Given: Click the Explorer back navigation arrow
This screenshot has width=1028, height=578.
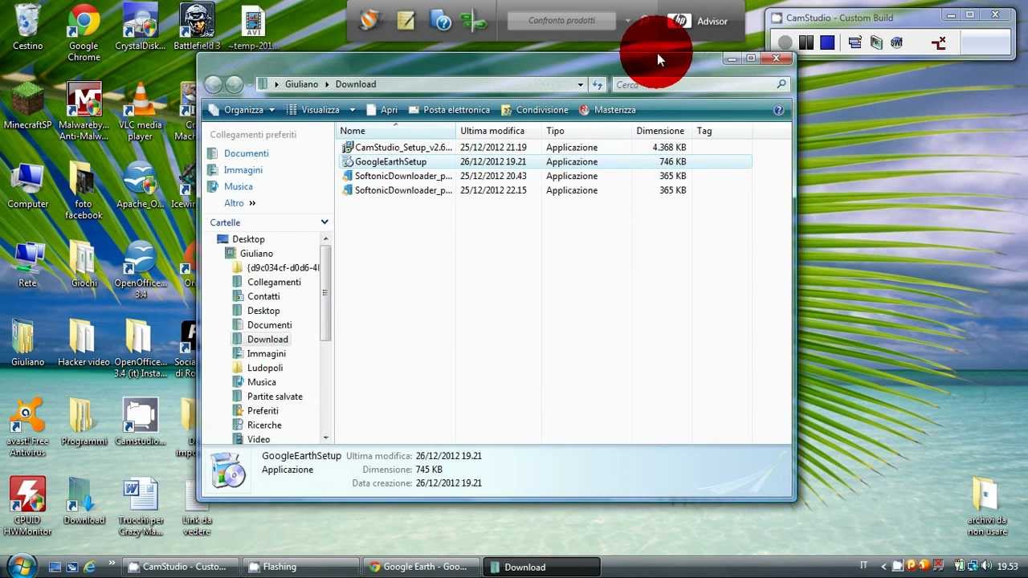Looking at the screenshot, I should coord(213,83).
